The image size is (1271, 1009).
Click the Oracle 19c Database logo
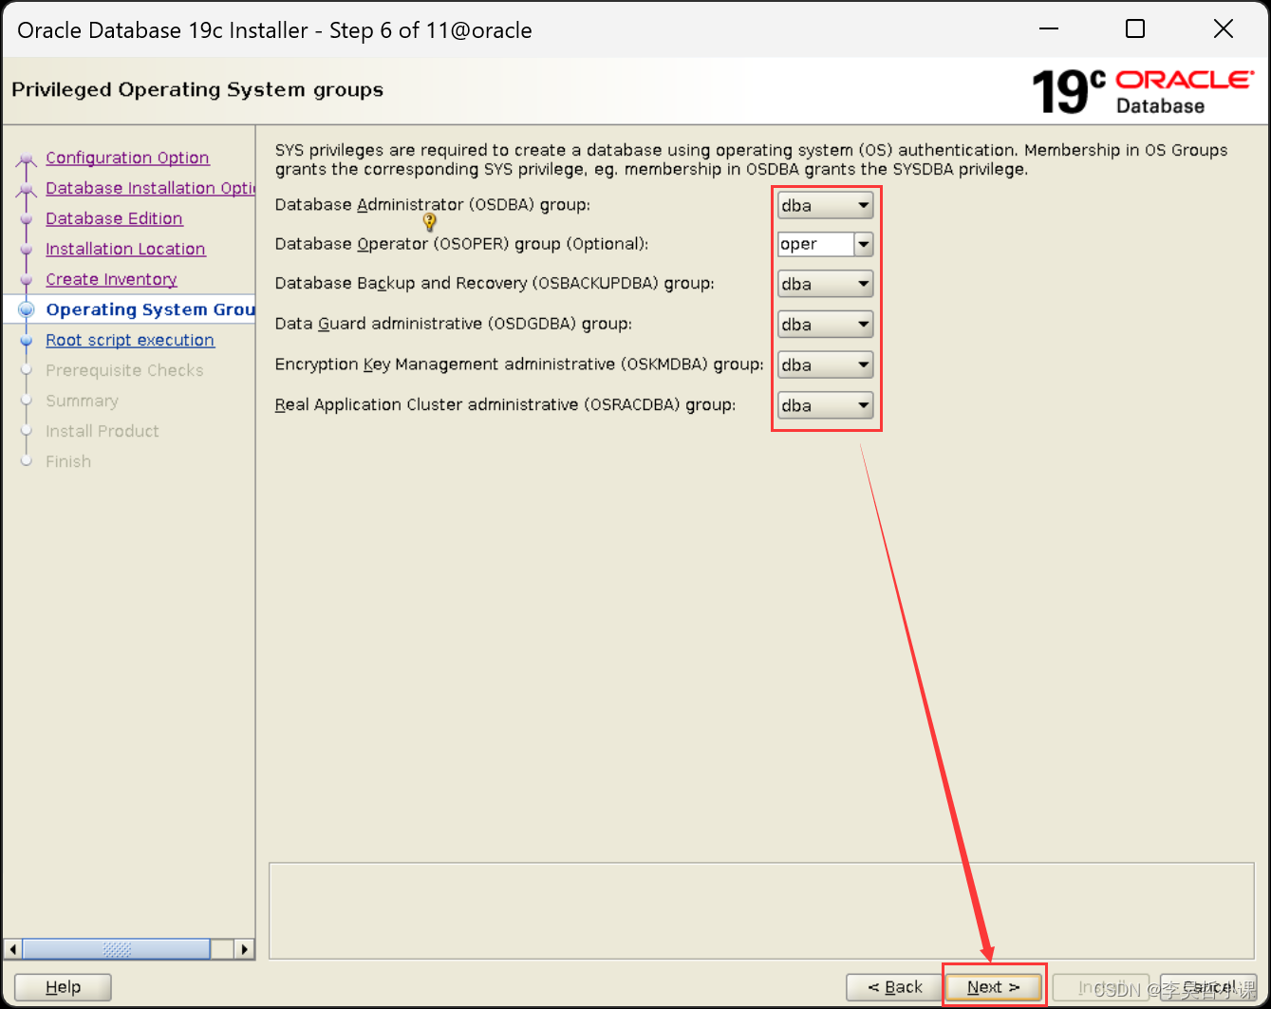point(1143,92)
